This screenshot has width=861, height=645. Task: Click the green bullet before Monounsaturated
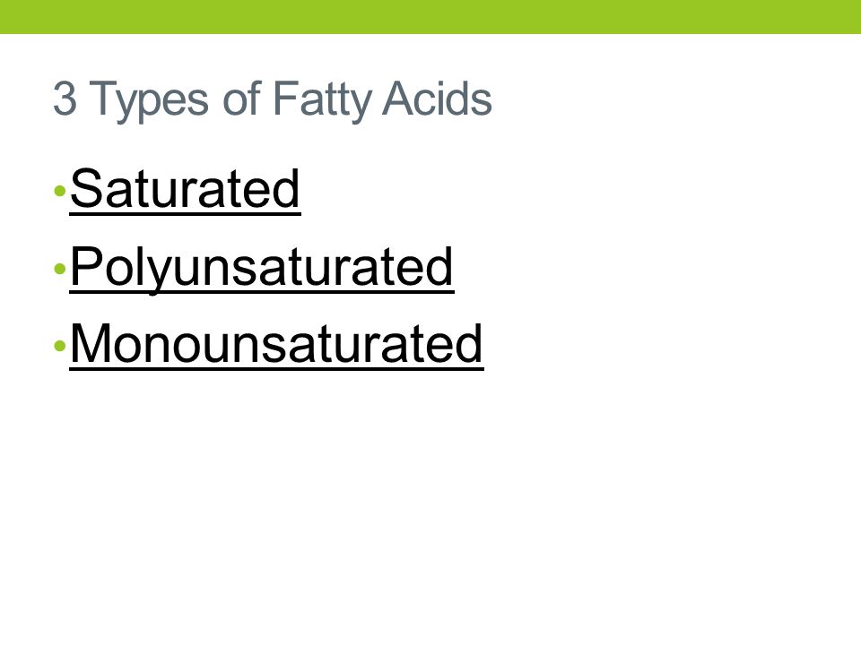click(60, 346)
